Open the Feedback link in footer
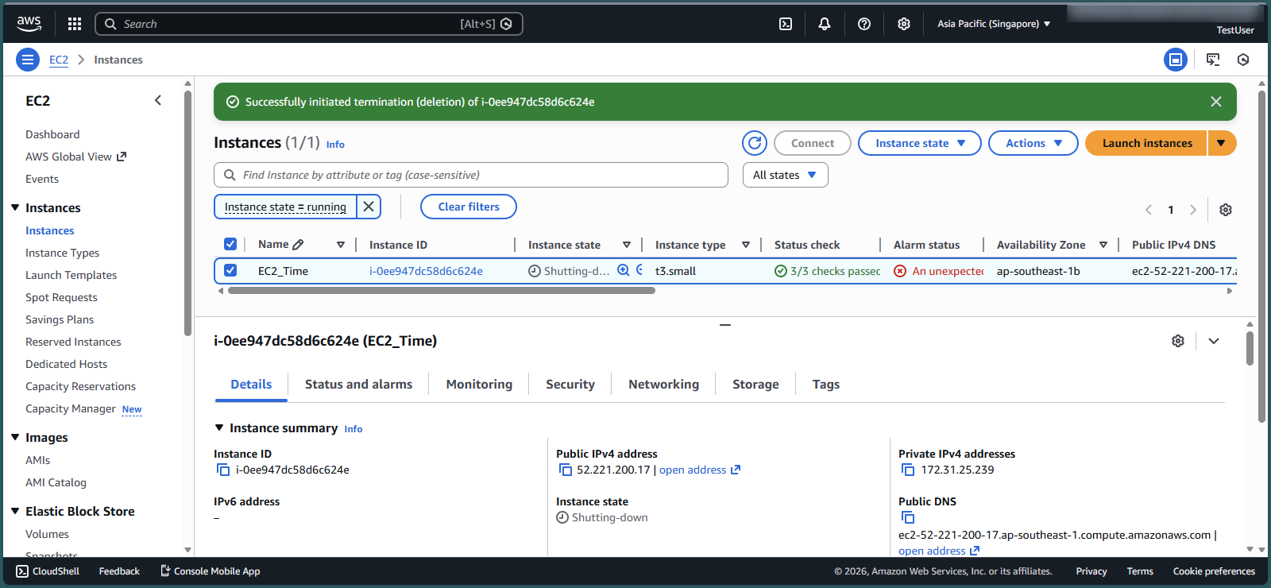This screenshot has height=588, width=1271. (x=119, y=571)
